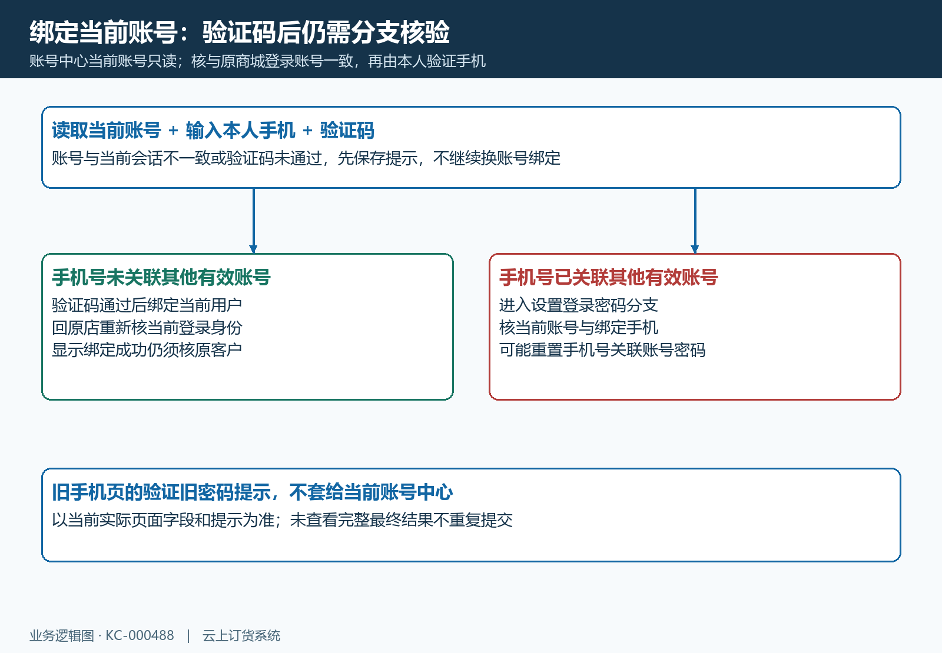The image size is (942, 653).
Task: Click heading 读取当前账号 + 输入本人手机 + 验证码
Action: [213, 131]
